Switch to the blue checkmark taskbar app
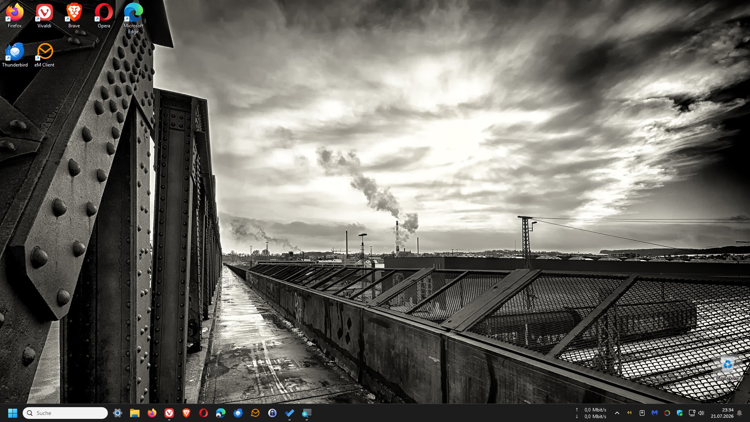Viewport: 750px width, 422px height. (290, 413)
